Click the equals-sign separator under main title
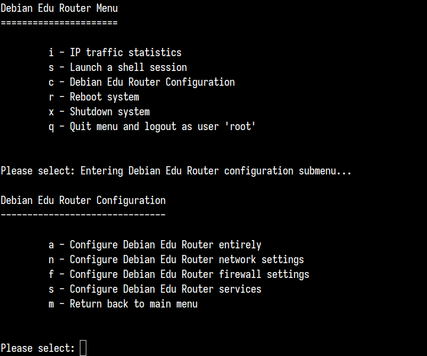 (59, 22)
